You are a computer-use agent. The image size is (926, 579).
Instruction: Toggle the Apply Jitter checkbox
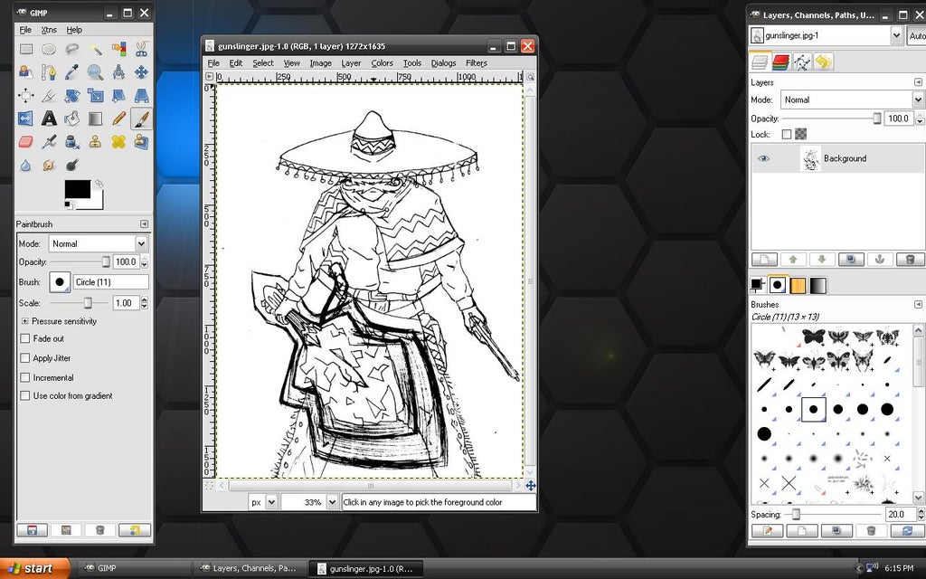tap(24, 358)
